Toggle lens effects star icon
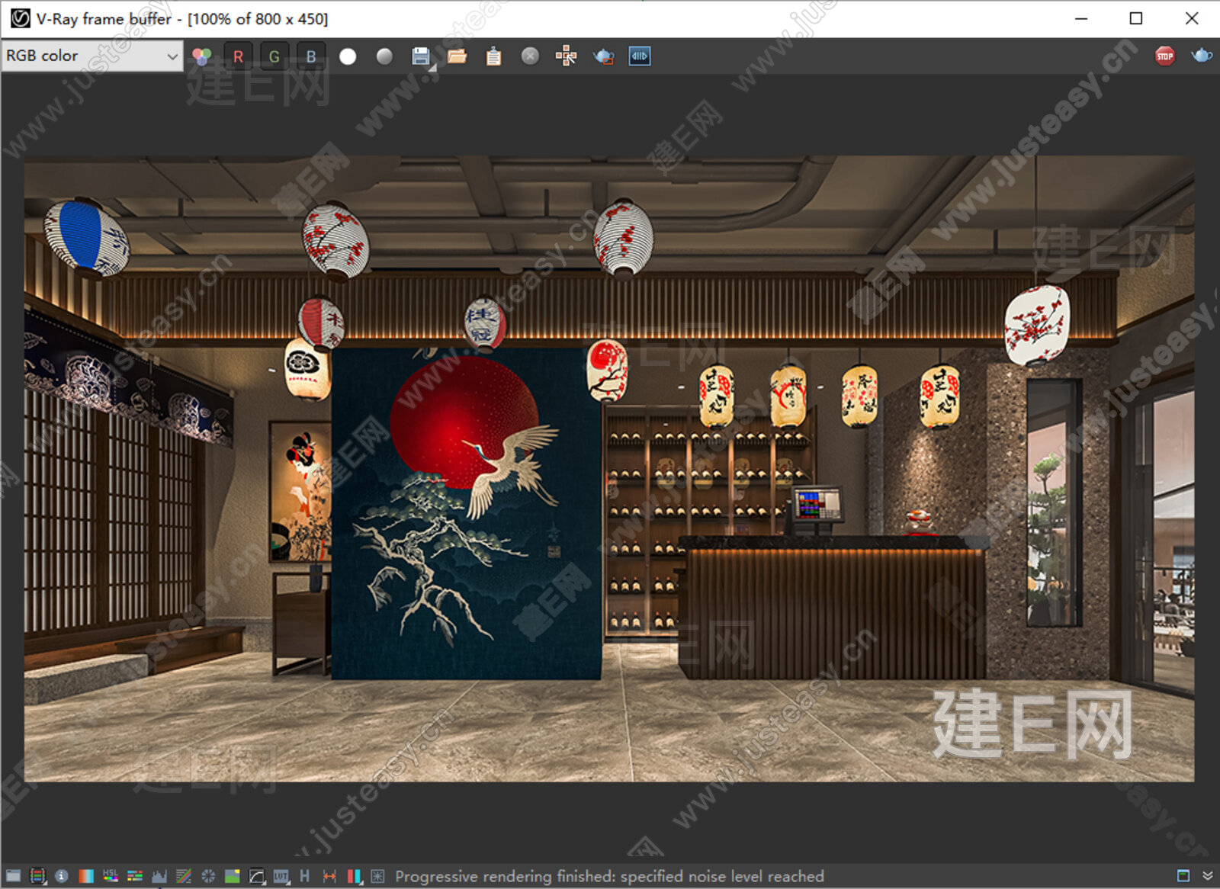The height and width of the screenshot is (889, 1220). point(377,876)
